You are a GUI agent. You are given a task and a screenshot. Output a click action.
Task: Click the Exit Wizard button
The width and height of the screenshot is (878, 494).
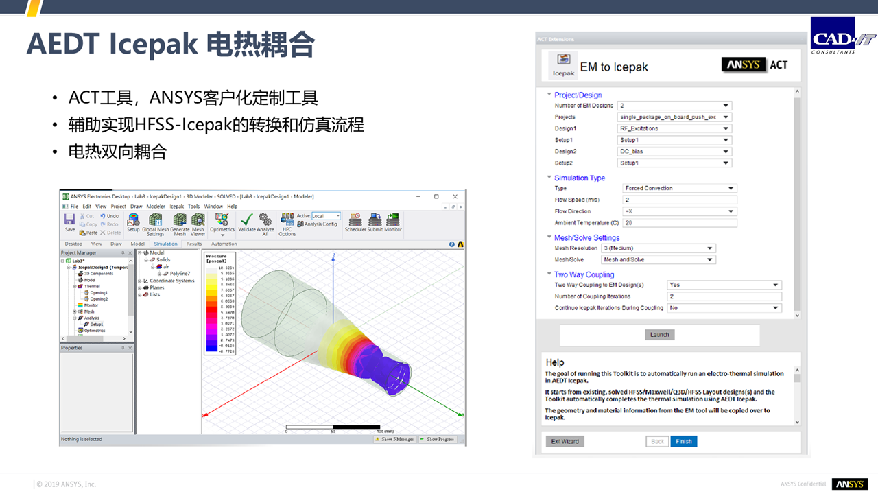565,441
